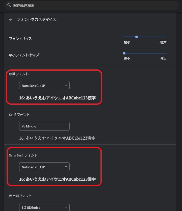The width and height of the screenshot is (182, 211).
Task: Click the フォントサイズ slider handle
Action: [x=137, y=37]
